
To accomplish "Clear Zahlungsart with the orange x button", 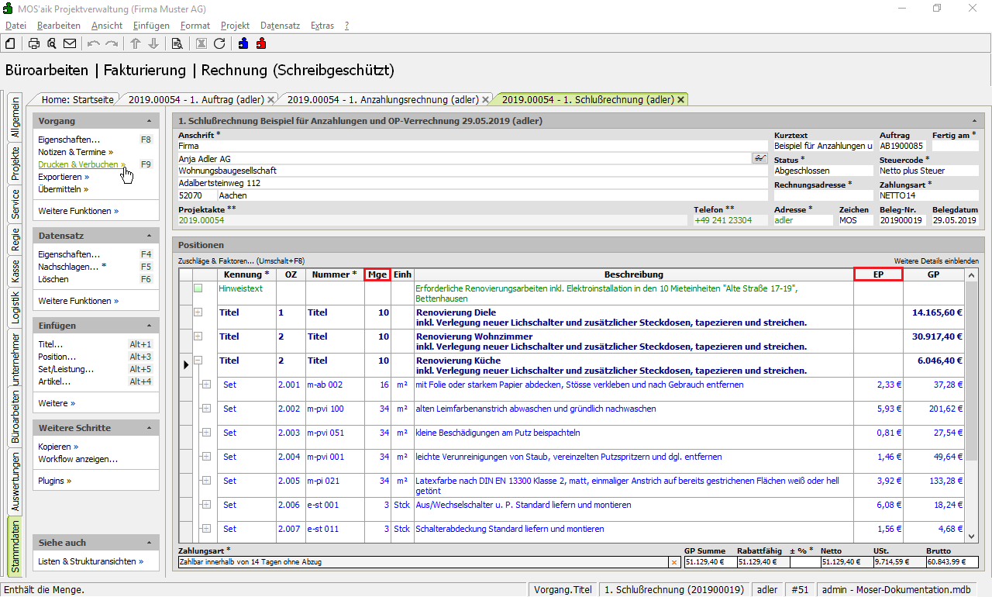I will click(673, 562).
